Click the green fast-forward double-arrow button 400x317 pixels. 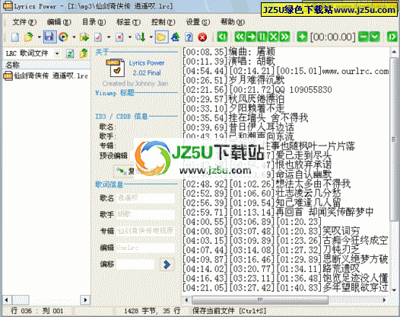pyautogui.click(x=284, y=37)
